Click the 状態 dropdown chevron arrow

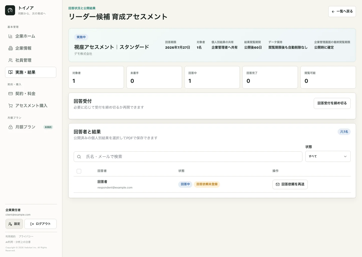(345, 156)
